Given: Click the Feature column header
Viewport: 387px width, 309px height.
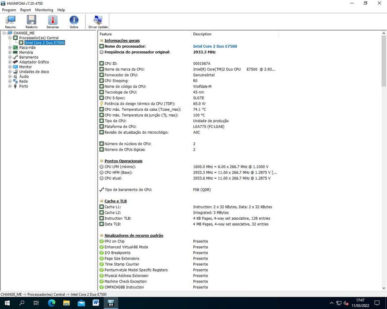Looking at the screenshot, I should 145,34.
